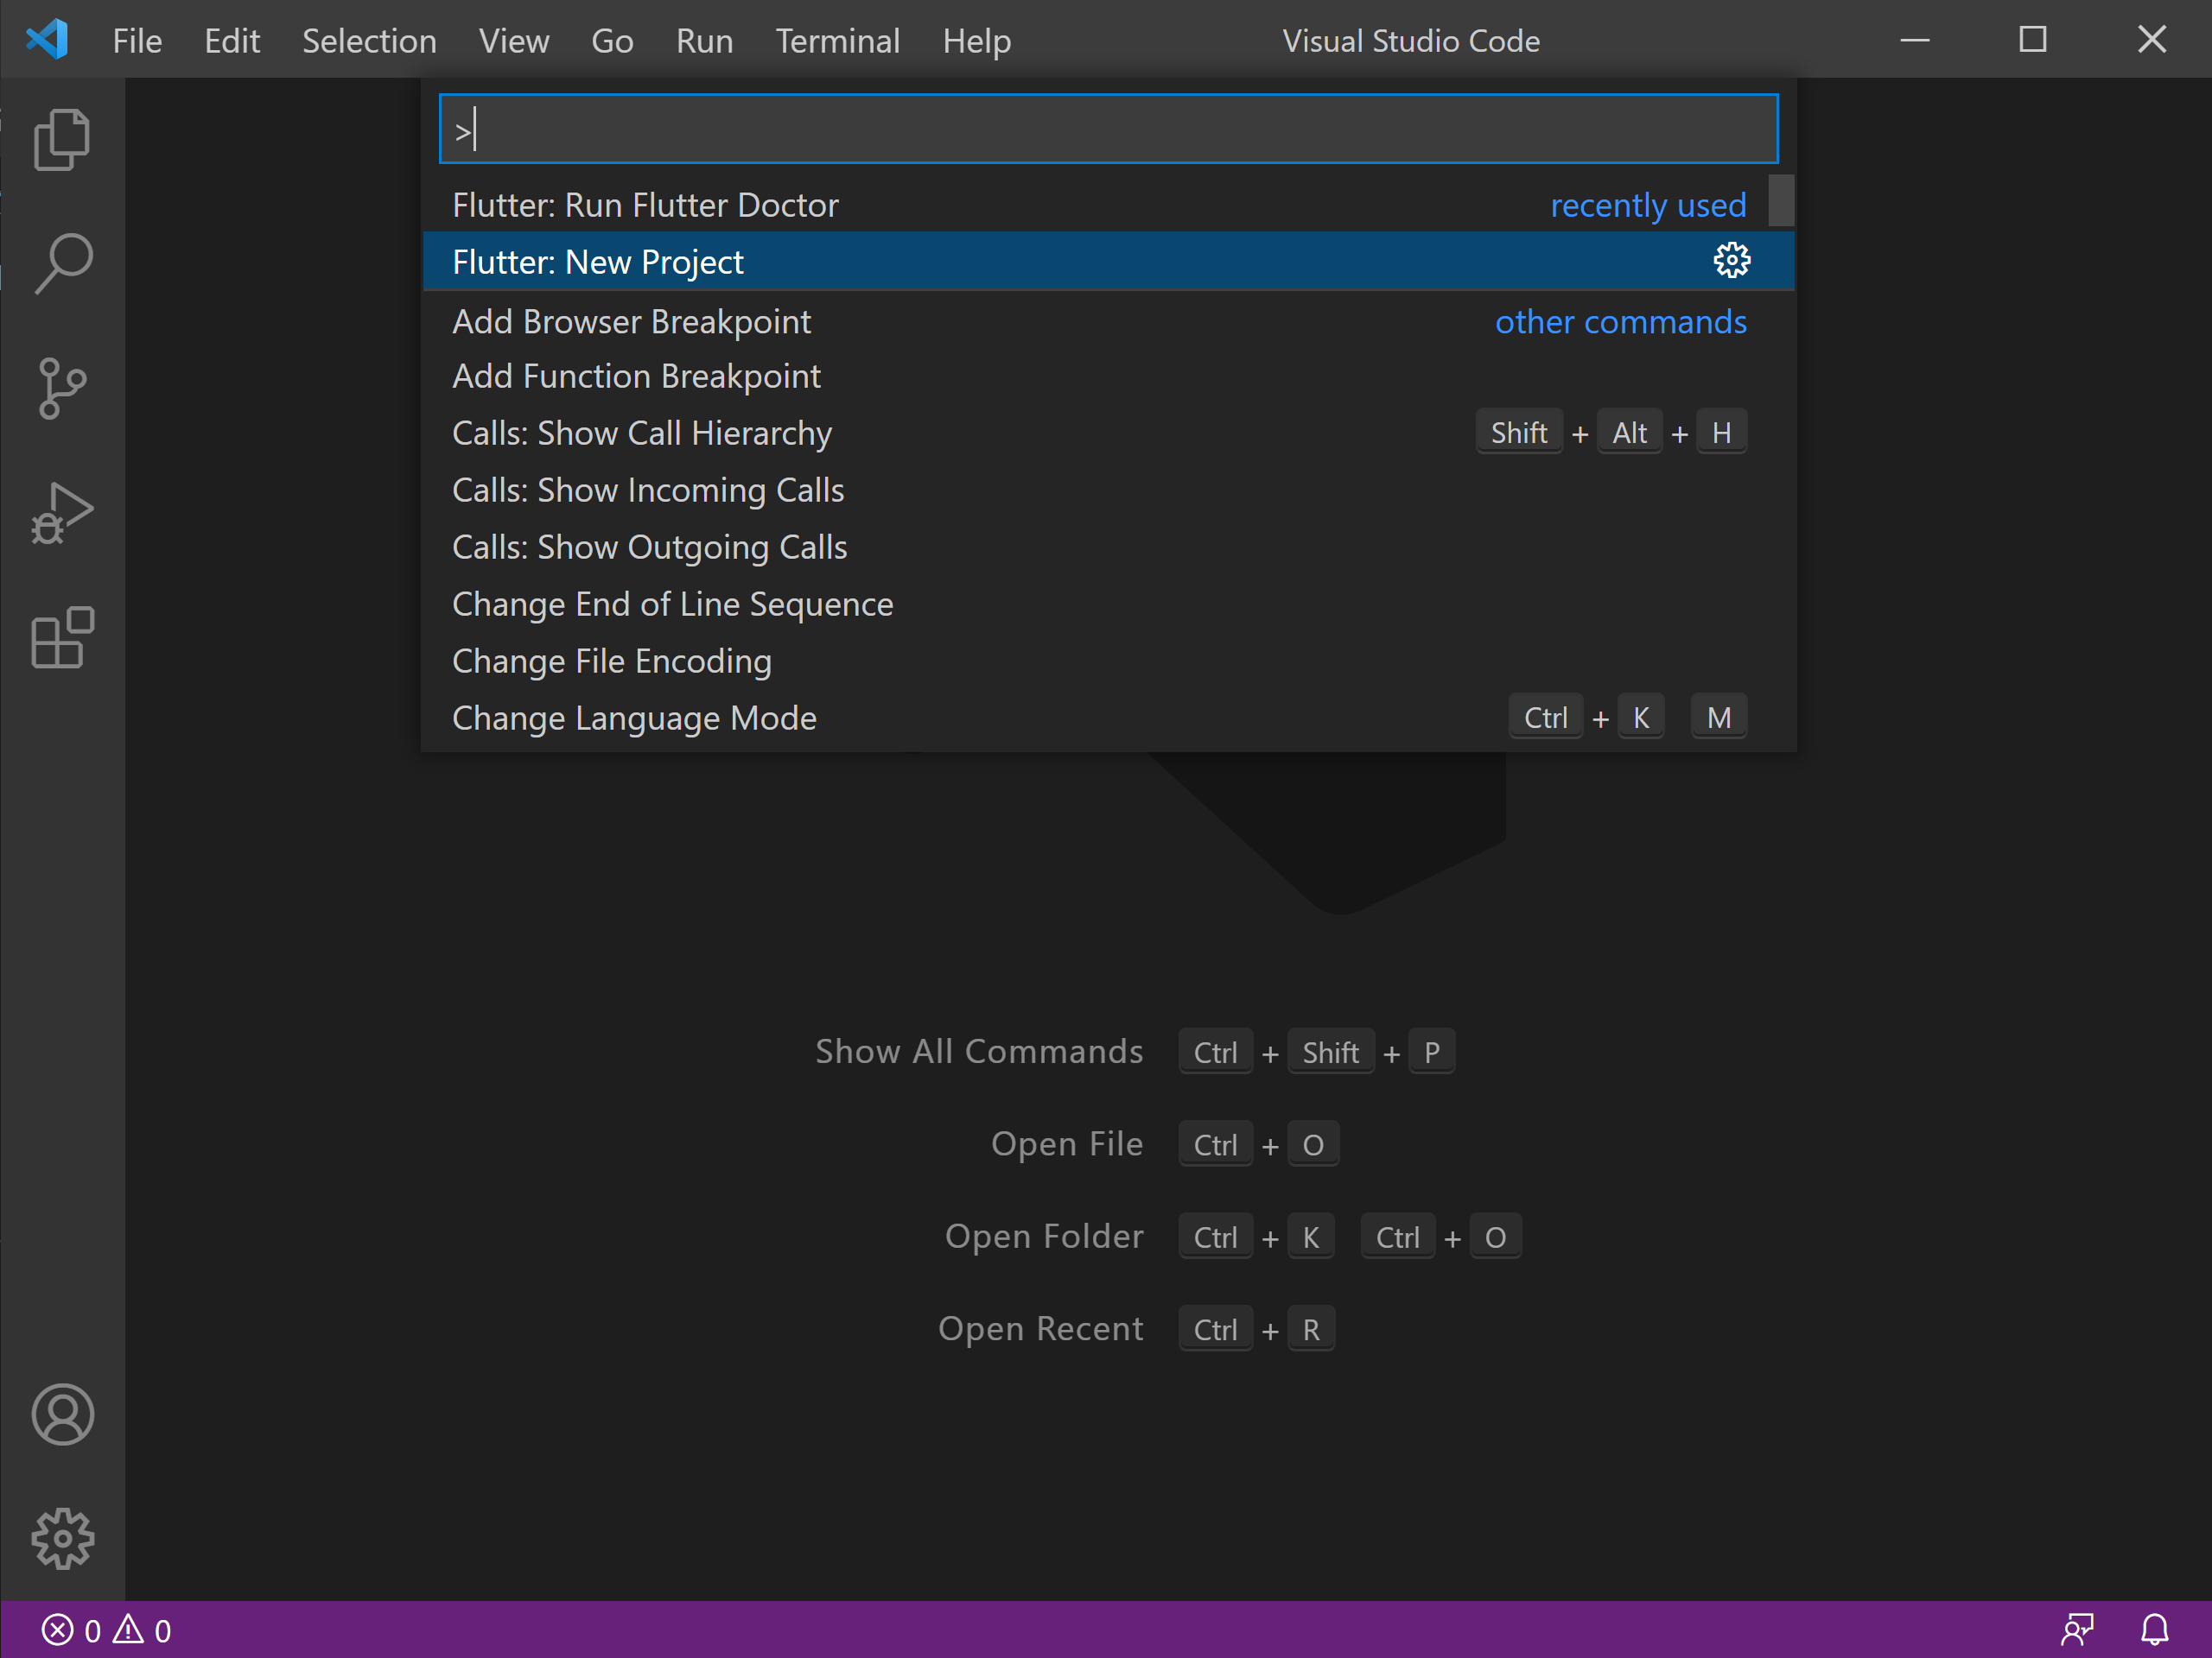Click the command palette input field
2212x1658 pixels.
pos(1108,129)
